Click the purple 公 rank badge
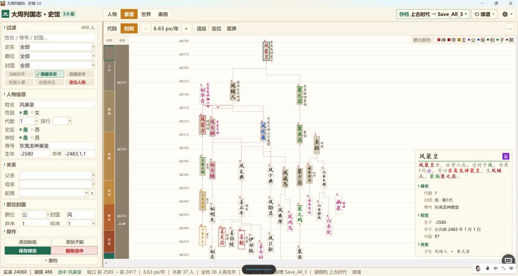The image size is (518, 276). point(506,156)
